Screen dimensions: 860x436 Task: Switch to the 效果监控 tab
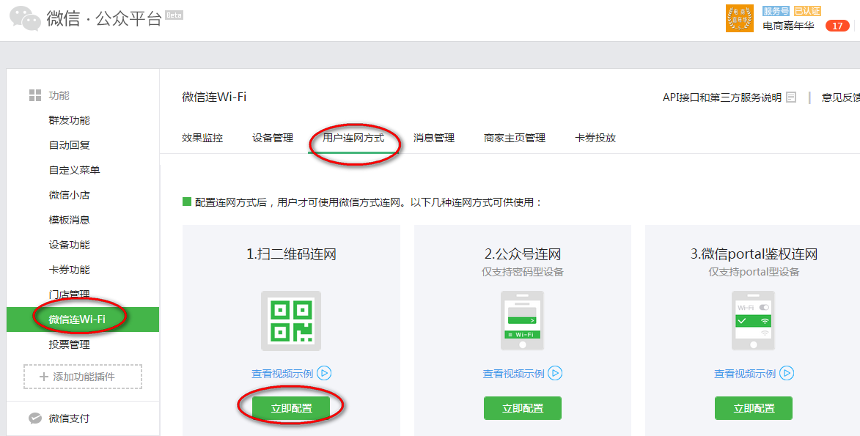(x=202, y=138)
